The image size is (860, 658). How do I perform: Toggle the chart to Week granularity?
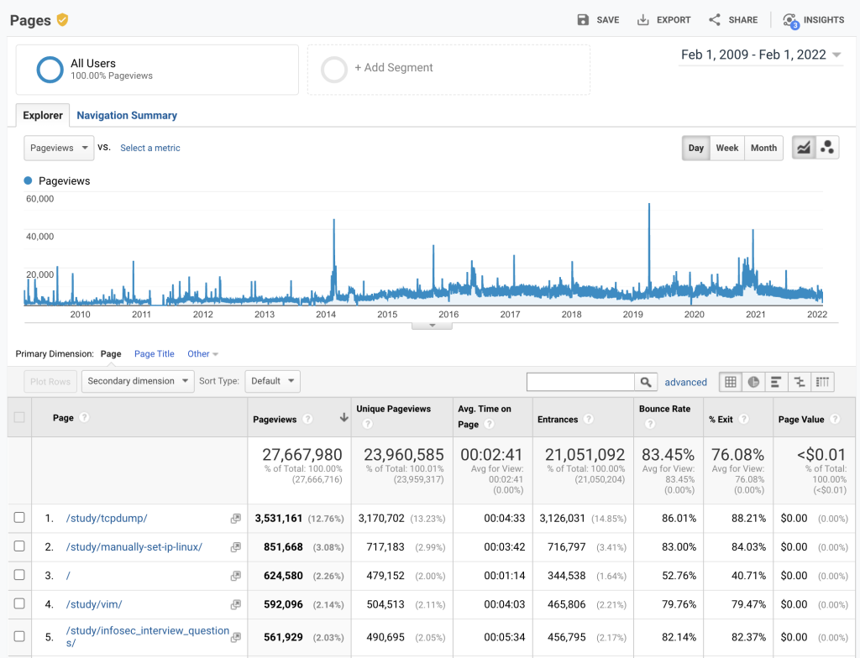coord(726,148)
